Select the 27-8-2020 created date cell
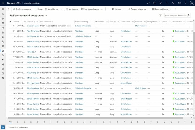Viewport: 195px width, 130px height. [x=18, y=52]
